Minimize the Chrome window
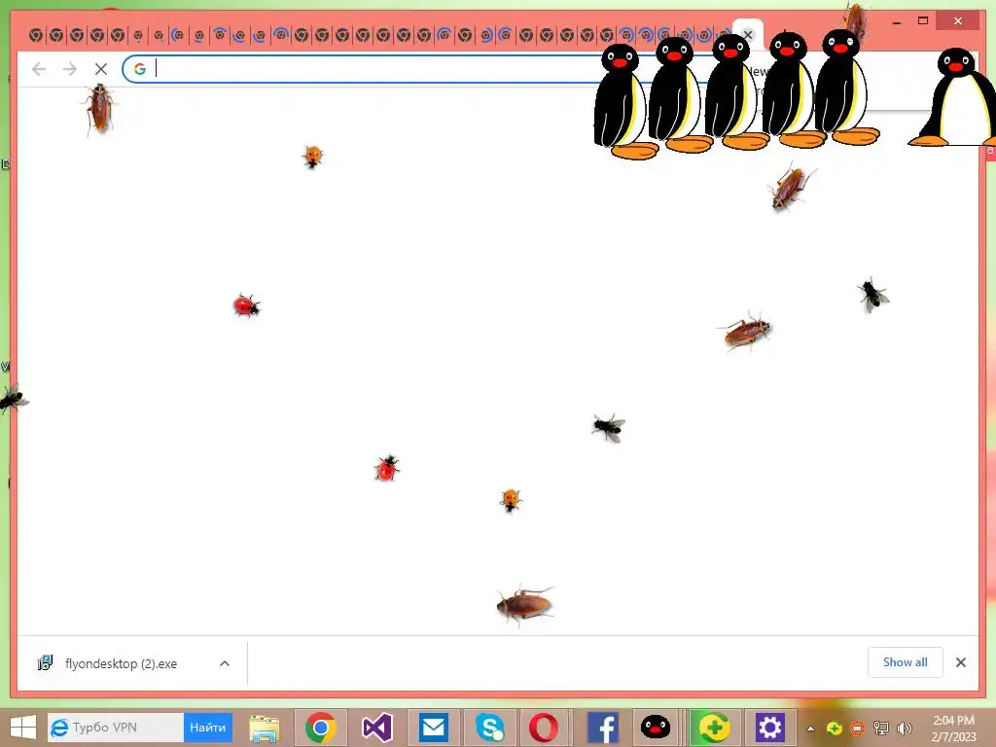Image resolution: width=996 pixels, height=747 pixels. [896, 21]
